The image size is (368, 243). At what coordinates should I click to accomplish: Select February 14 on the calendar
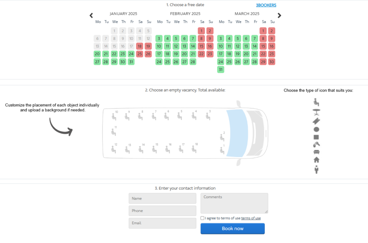pos(193,46)
